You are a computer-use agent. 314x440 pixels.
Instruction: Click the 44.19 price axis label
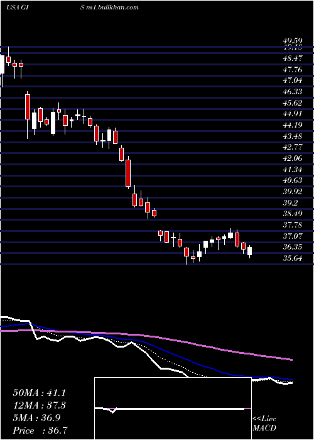click(293, 125)
